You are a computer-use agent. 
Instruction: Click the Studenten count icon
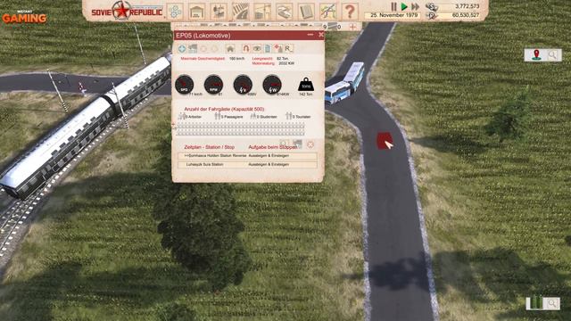click(253, 116)
